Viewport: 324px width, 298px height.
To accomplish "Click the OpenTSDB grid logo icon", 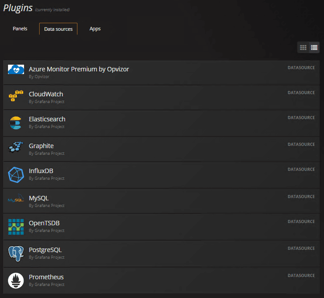I will (x=16, y=227).
